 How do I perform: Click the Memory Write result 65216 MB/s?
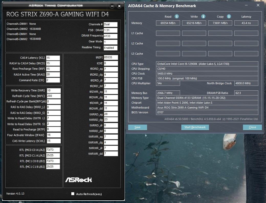coord(194,23)
